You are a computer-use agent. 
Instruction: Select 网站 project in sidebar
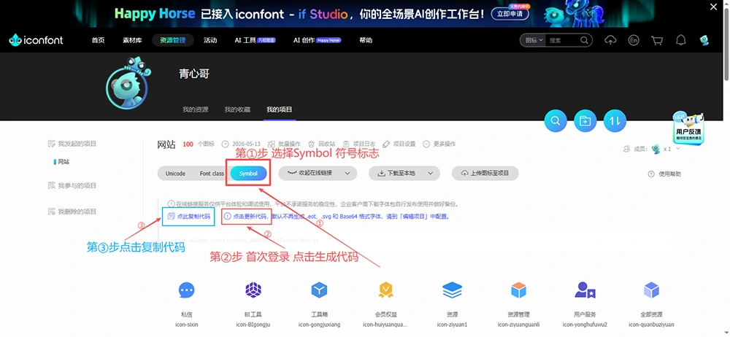point(64,162)
